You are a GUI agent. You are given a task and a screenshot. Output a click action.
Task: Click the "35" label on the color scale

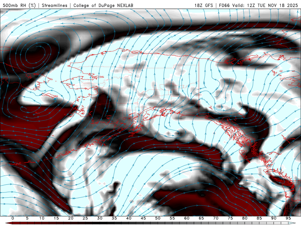114,218
